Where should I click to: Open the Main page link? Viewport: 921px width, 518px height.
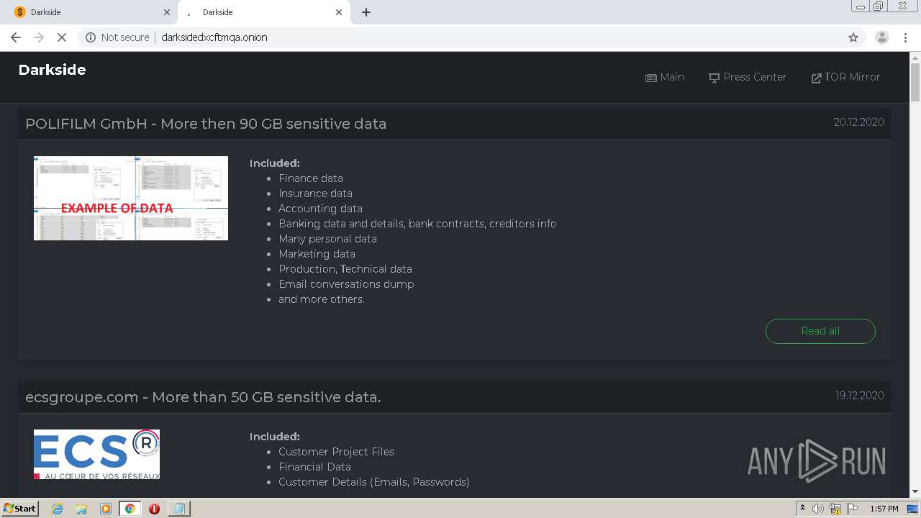[665, 77]
